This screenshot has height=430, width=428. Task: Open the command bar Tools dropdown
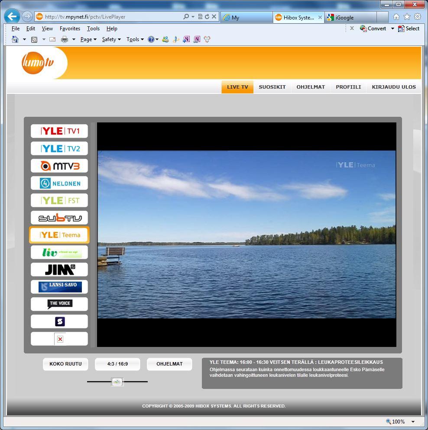click(135, 39)
